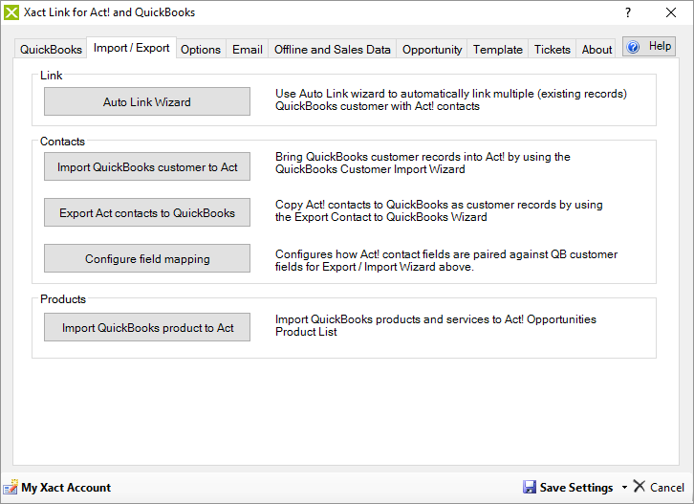Screen dimensions: 694x504
Task: Click the Products group label
Action: tap(63, 299)
